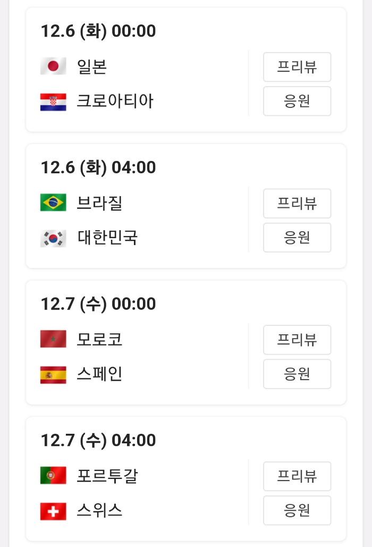Select the Spain flag icon
372x547 pixels.
point(53,374)
